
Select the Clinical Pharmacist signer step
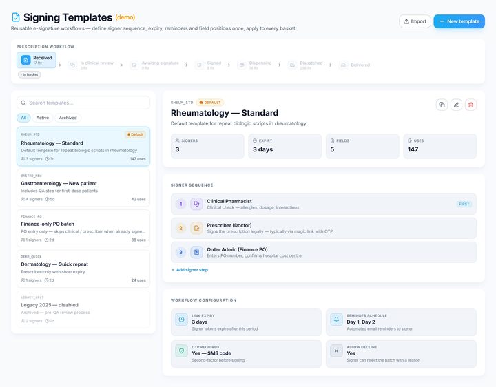click(x=324, y=204)
